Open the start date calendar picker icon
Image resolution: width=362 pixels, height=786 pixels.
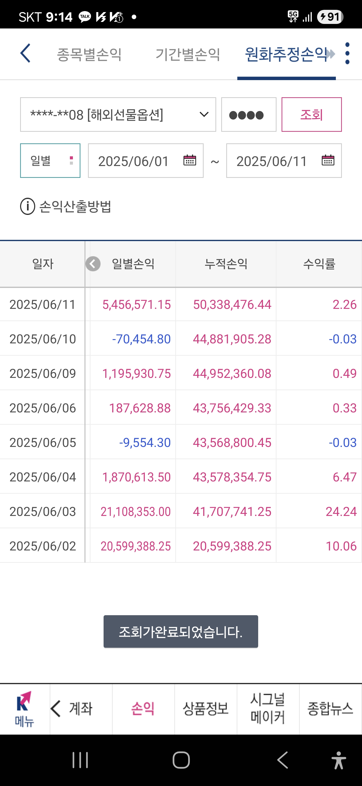tap(190, 160)
